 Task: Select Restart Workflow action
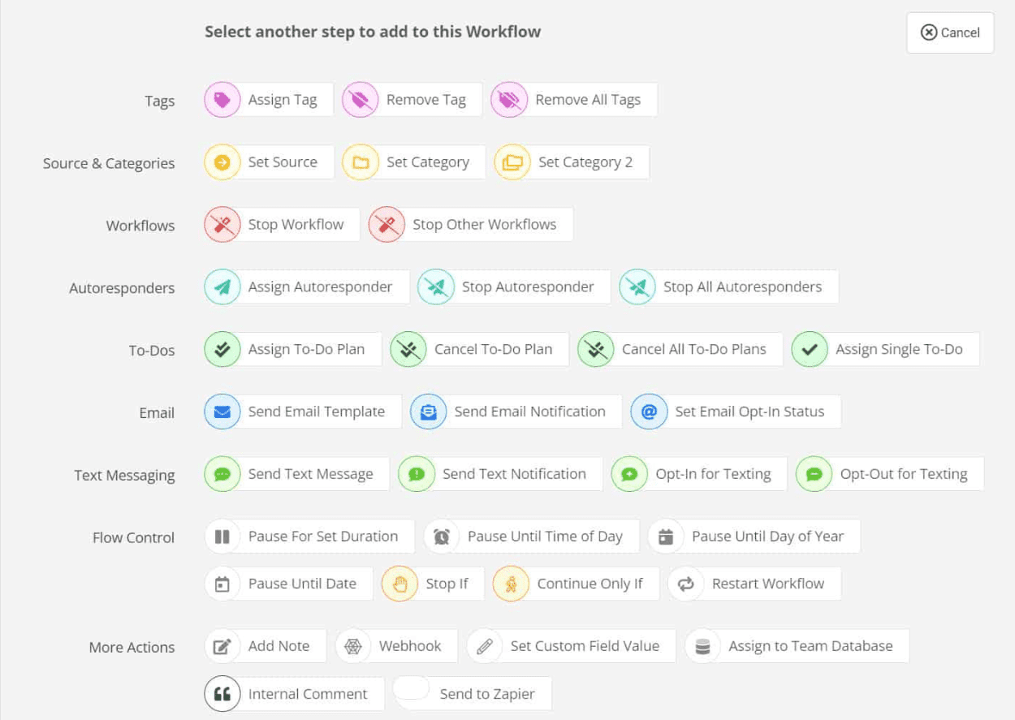[x=754, y=584]
